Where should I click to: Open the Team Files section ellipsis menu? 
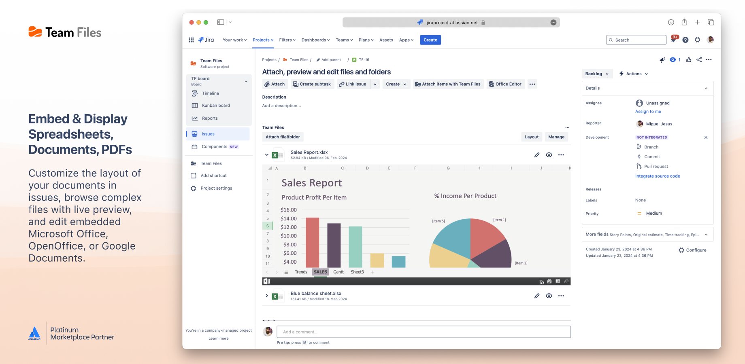tap(567, 127)
